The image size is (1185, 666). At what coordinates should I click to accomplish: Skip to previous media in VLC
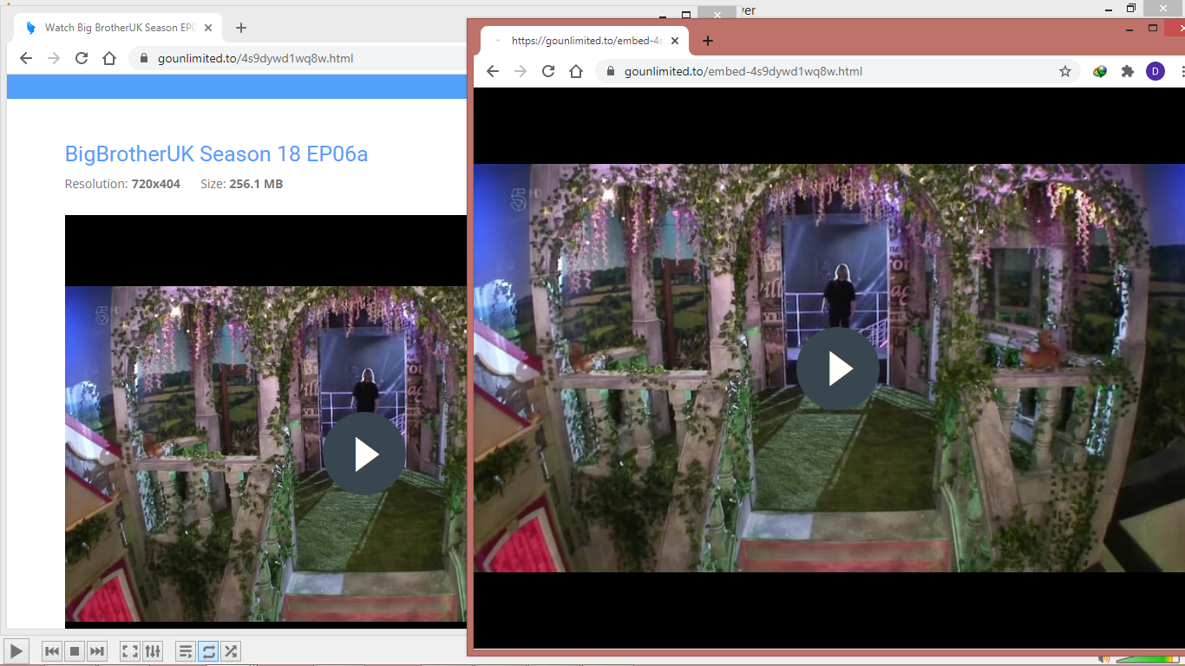(52, 651)
